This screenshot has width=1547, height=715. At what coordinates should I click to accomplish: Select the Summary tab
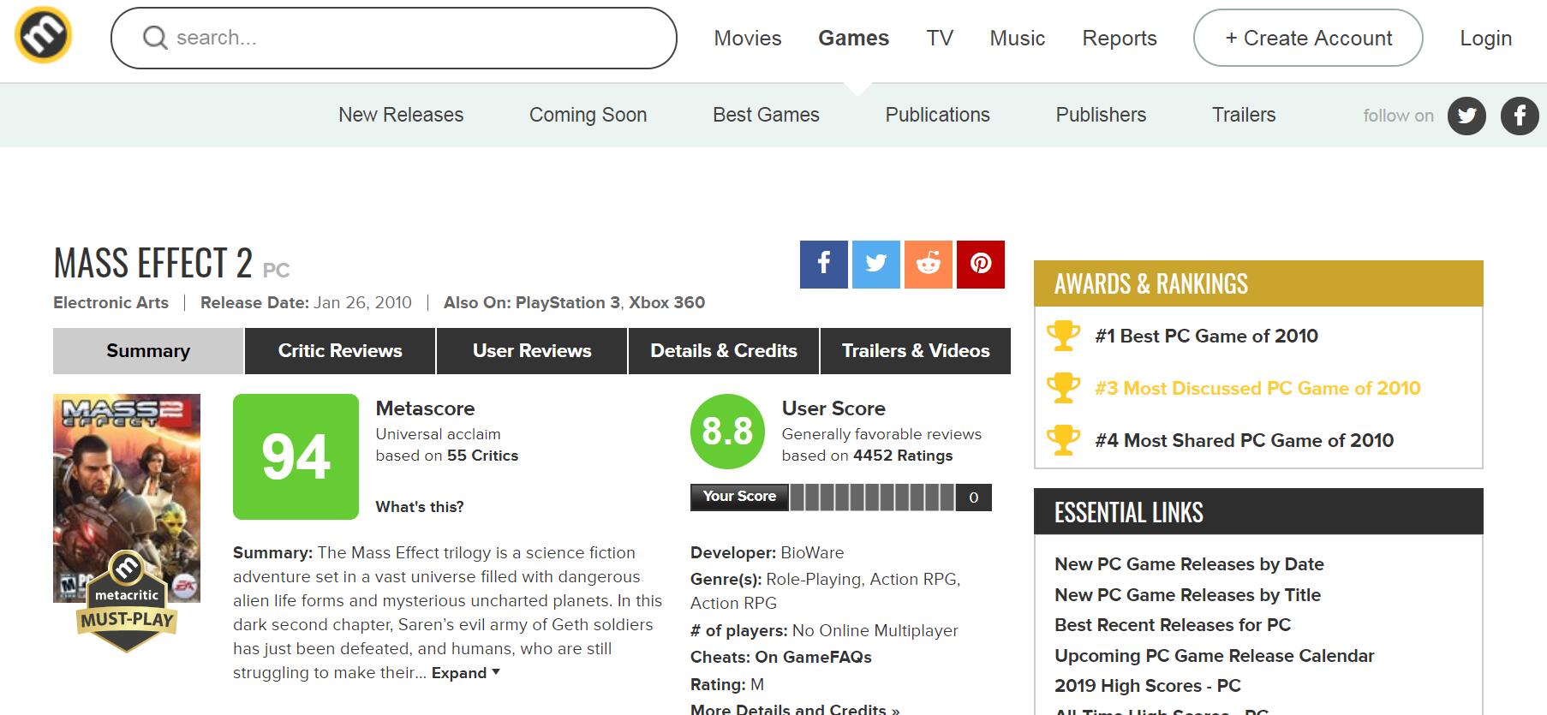tap(148, 351)
